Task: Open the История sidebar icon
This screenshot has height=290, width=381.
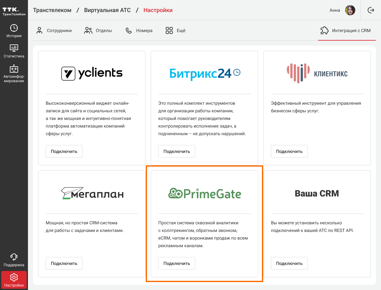Action: click(x=14, y=28)
